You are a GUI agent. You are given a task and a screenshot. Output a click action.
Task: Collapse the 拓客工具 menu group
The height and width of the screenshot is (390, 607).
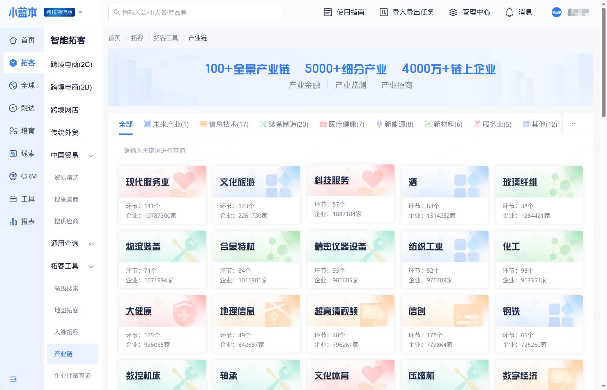pyautogui.click(x=91, y=266)
